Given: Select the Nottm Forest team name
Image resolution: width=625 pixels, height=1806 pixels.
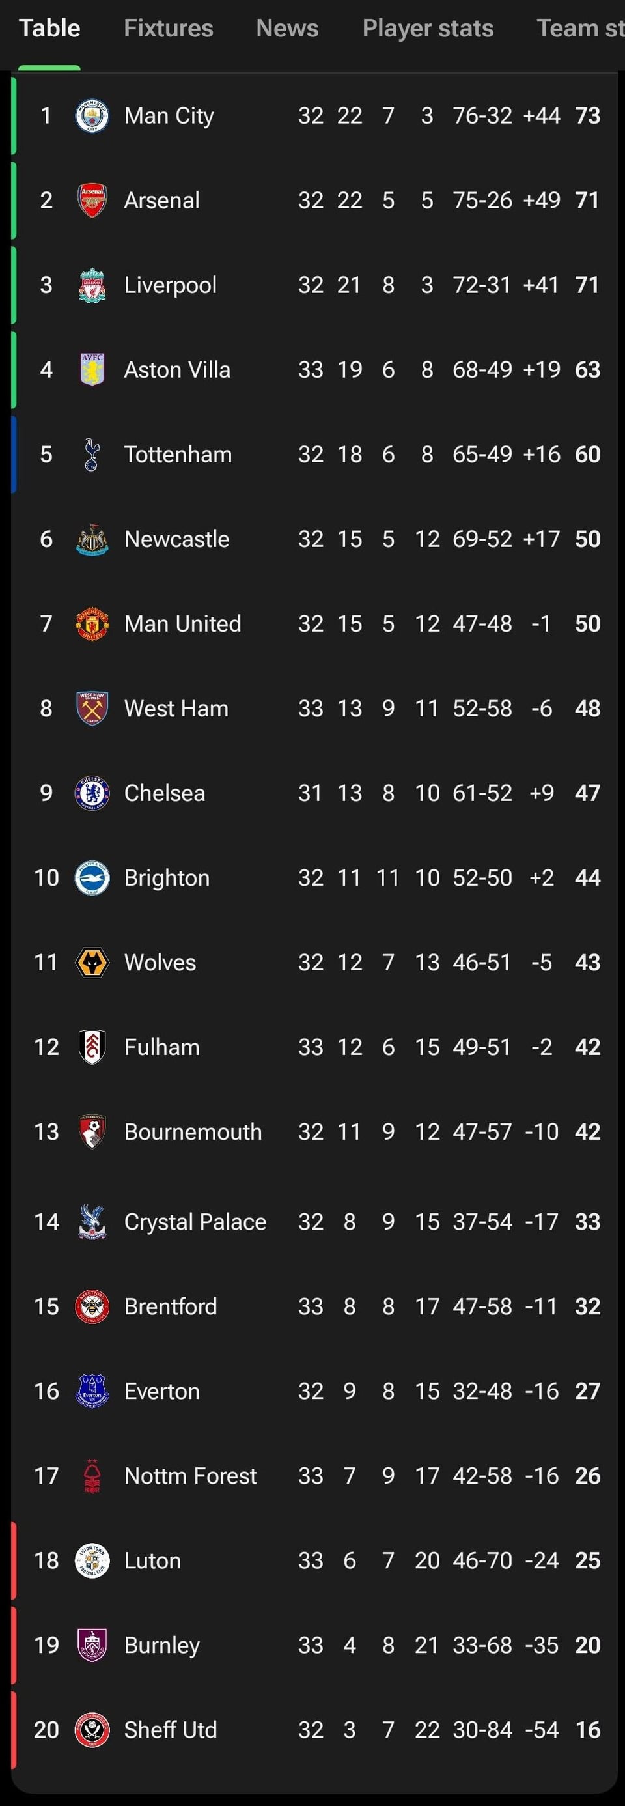Looking at the screenshot, I should [x=191, y=1476].
